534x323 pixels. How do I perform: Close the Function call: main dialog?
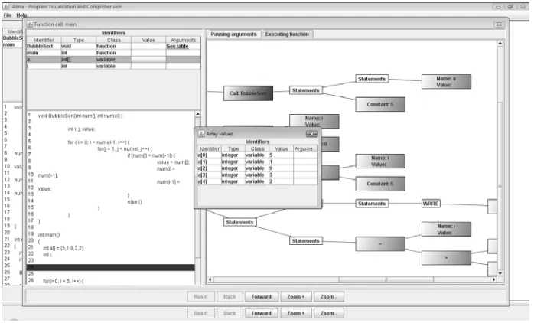pyautogui.click(x=499, y=24)
